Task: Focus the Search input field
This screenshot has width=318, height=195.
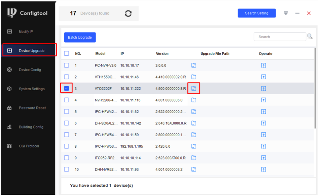Action: coord(280,37)
